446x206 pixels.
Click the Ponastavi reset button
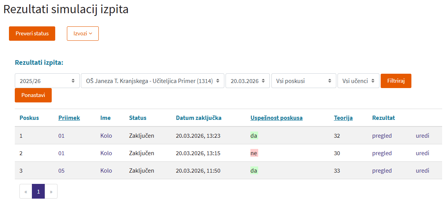point(33,95)
